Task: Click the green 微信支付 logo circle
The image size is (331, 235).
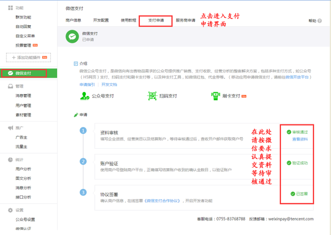Action: point(72,37)
